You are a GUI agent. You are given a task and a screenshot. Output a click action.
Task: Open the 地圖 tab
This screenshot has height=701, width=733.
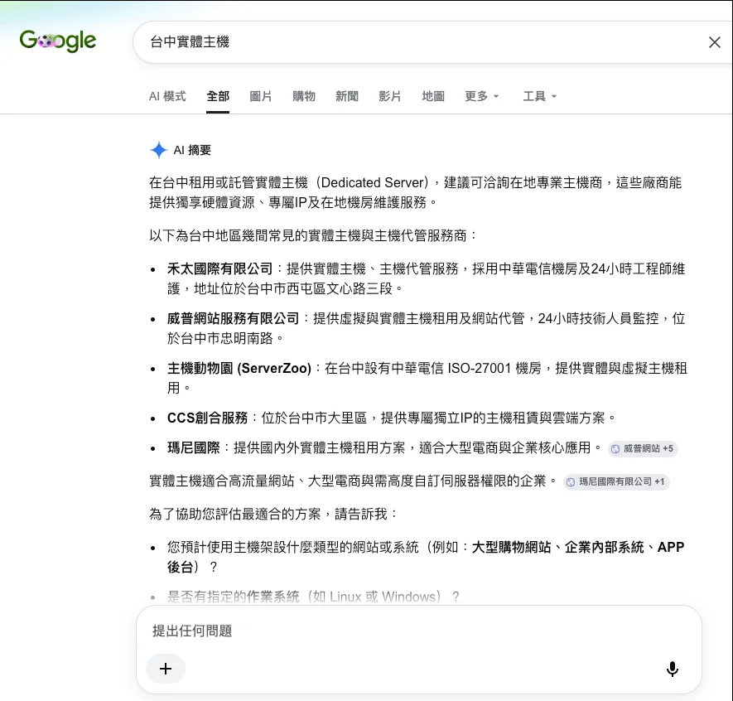(x=433, y=96)
